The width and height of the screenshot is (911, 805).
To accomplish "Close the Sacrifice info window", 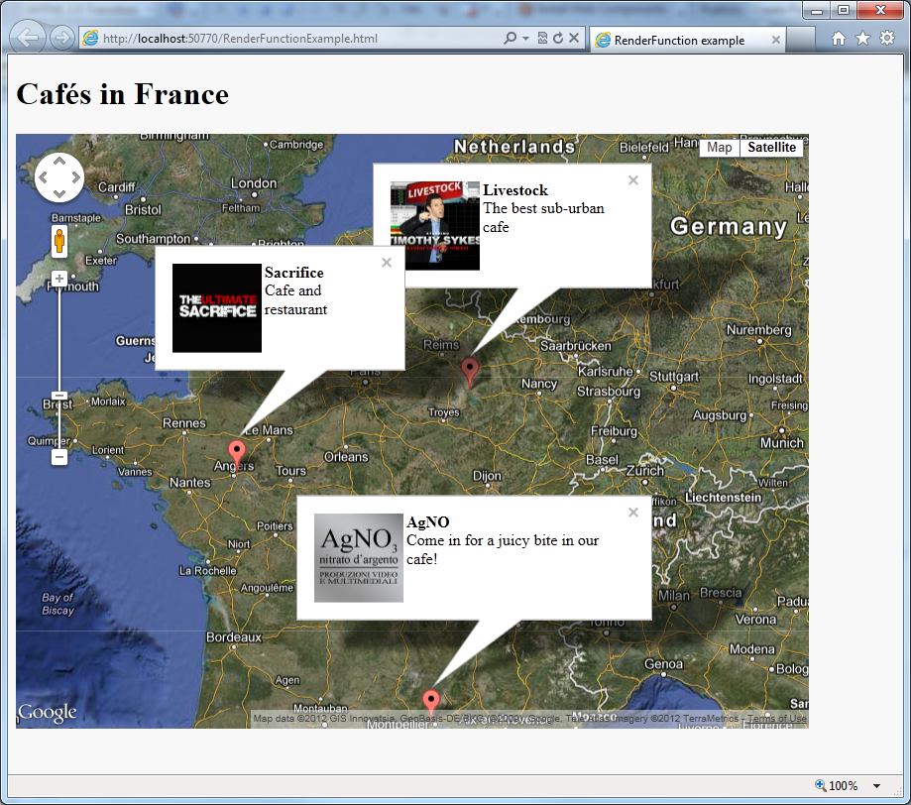I will pos(387,263).
